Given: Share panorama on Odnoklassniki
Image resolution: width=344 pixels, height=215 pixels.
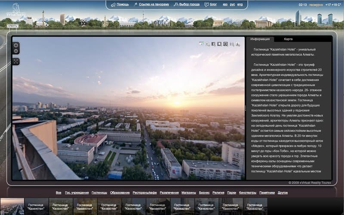Looking at the screenshot, I should click(238, 44).
